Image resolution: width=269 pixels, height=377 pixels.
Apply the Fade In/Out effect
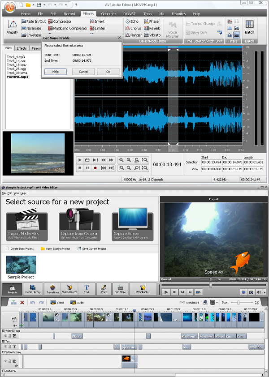click(x=34, y=21)
